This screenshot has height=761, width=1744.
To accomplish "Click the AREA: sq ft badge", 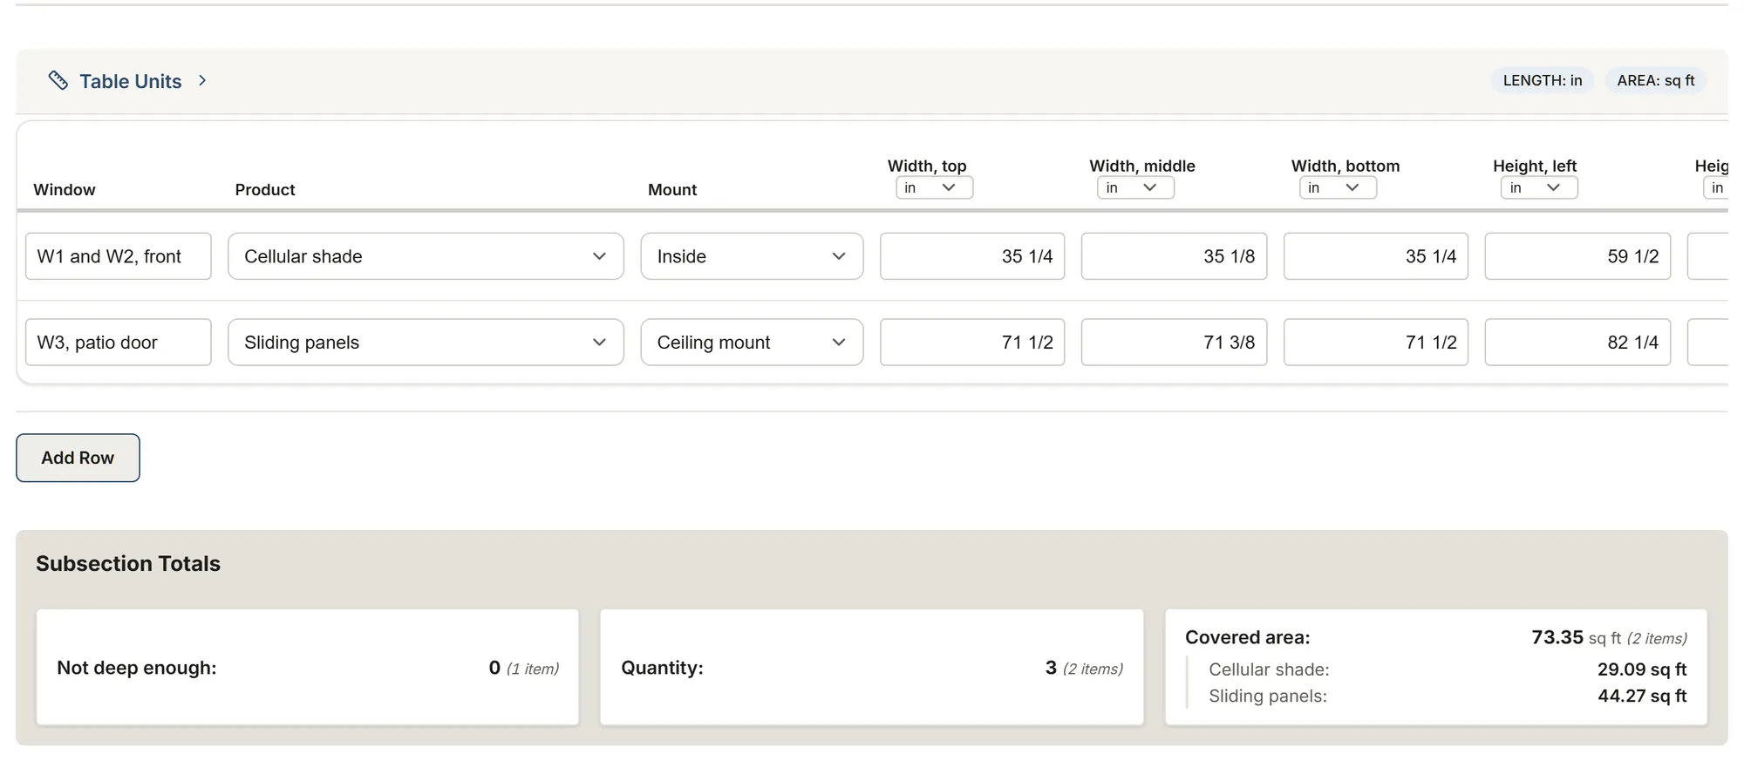I will click(1655, 80).
